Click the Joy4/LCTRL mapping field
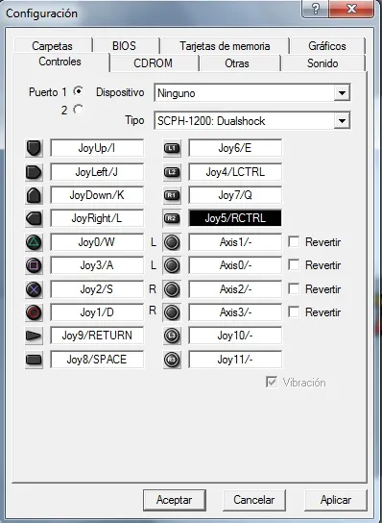Screen dimensions: 382x523 pyautogui.click(x=235, y=172)
